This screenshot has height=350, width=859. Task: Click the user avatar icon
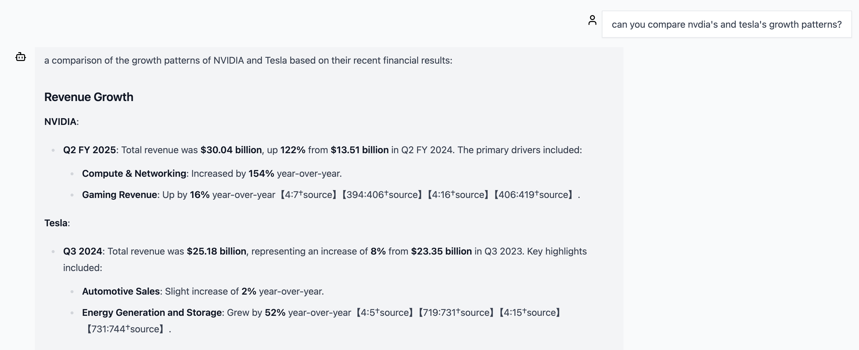(592, 20)
